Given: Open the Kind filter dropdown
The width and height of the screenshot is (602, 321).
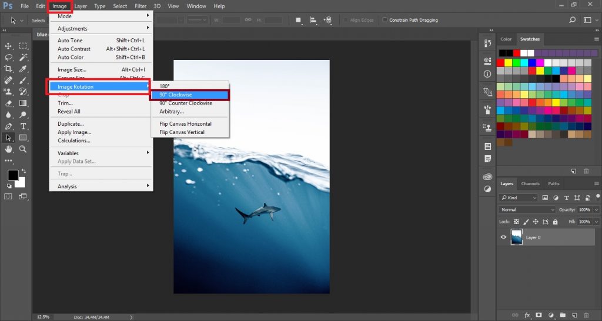Looking at the screenshot, I should coord(518,198).
